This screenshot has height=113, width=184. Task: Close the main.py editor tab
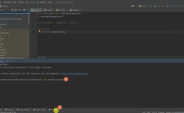coord(41,10)
